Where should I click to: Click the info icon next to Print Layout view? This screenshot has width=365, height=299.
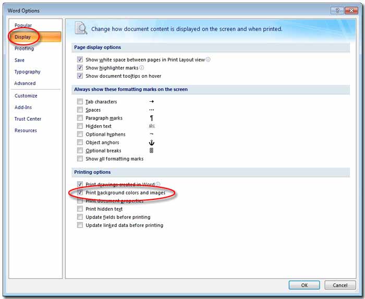tap(208, 59)
